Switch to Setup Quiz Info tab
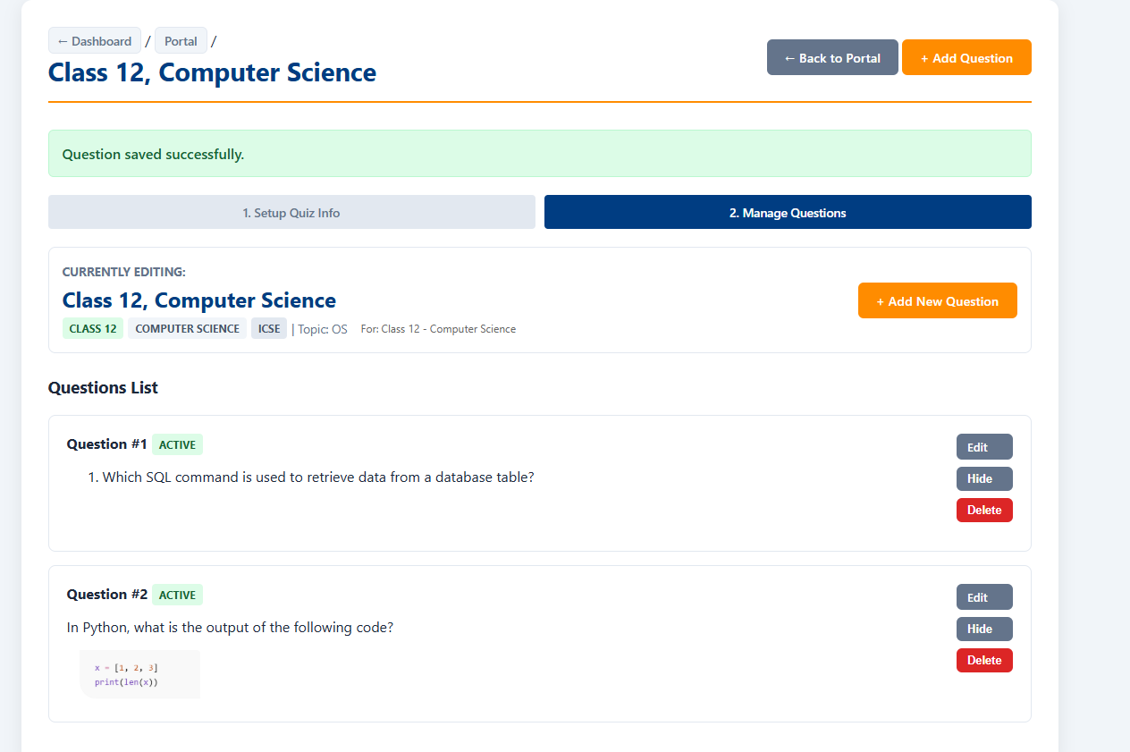 pyautogui.click(x=291, y=213)
